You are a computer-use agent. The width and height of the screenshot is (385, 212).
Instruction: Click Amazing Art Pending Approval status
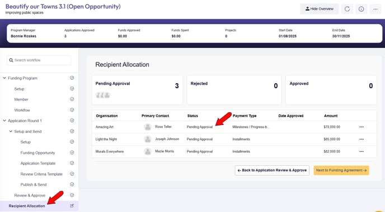click(x=200, y=127)
